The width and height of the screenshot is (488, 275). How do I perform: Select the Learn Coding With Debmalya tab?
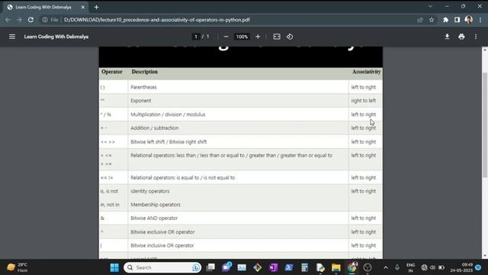coord(43,7)
